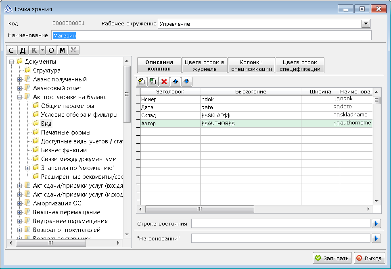391x269 pixels.
Task: Open 'Цвета строк спецификации' tab
Action: [300, 66]
